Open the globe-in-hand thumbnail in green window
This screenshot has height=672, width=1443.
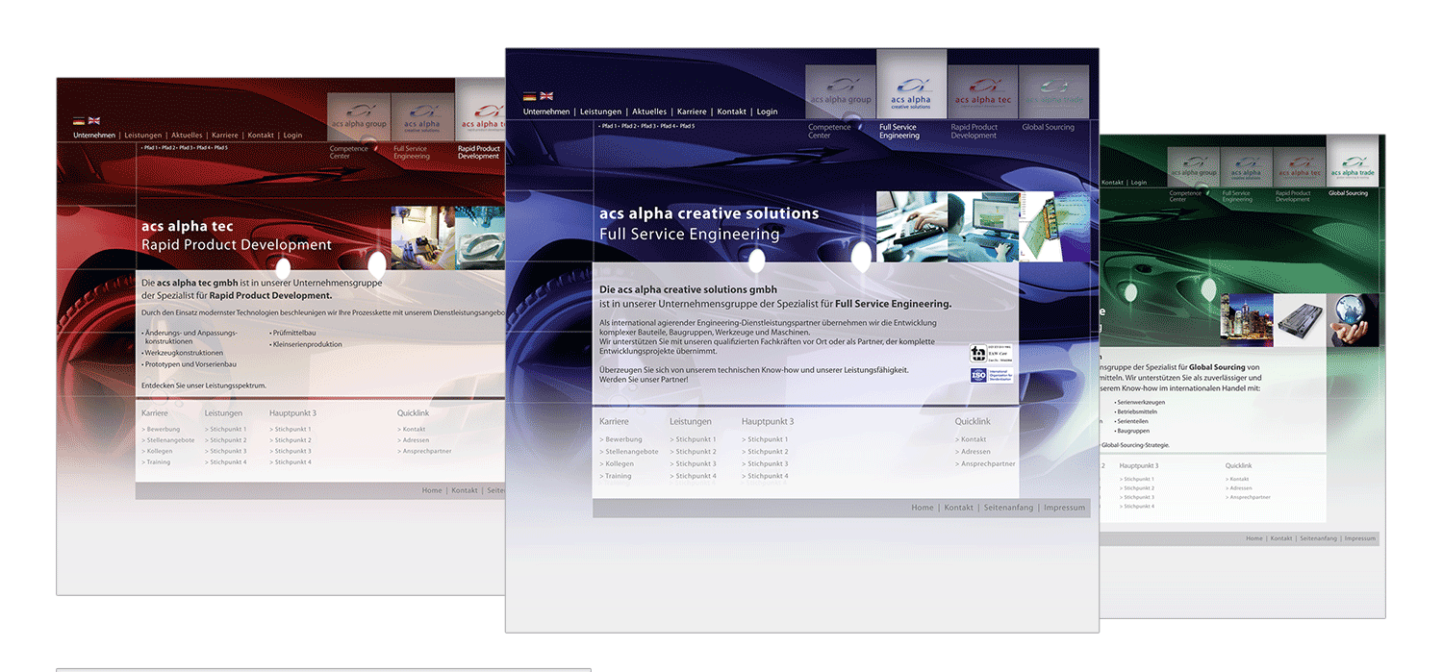1353,320
